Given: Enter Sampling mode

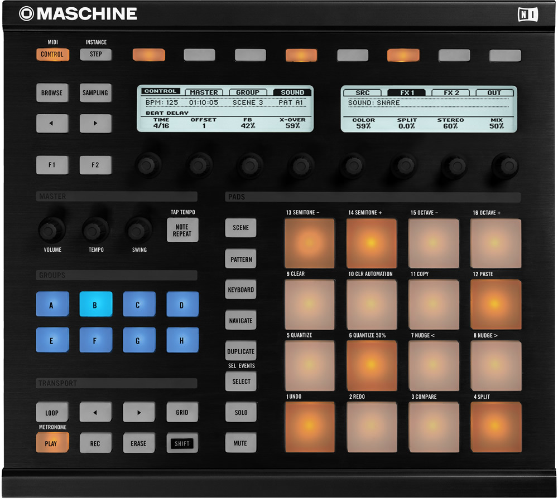Looking at the screenshot, I should (95, 92).
